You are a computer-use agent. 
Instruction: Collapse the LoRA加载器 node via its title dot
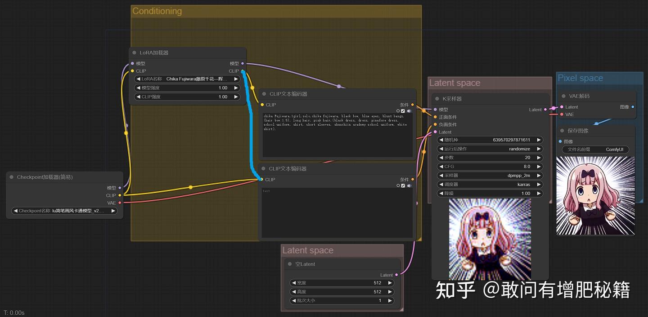(x=134, y=53)
